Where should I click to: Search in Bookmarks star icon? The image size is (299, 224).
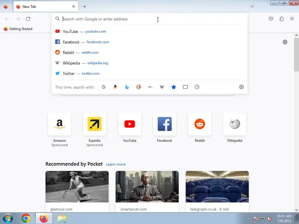point(174,87)
